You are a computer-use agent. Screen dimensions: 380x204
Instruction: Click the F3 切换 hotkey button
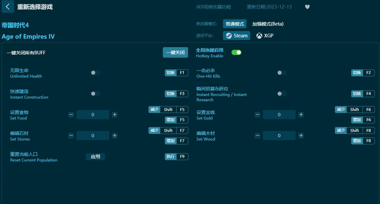click(177, 94)
